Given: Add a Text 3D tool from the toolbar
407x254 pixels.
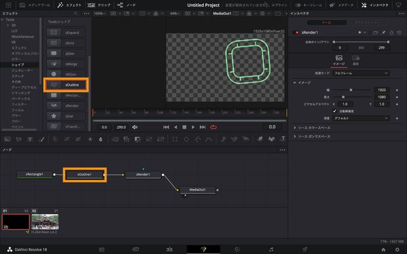Looking at the screenshot, I should tap(283, 138).
